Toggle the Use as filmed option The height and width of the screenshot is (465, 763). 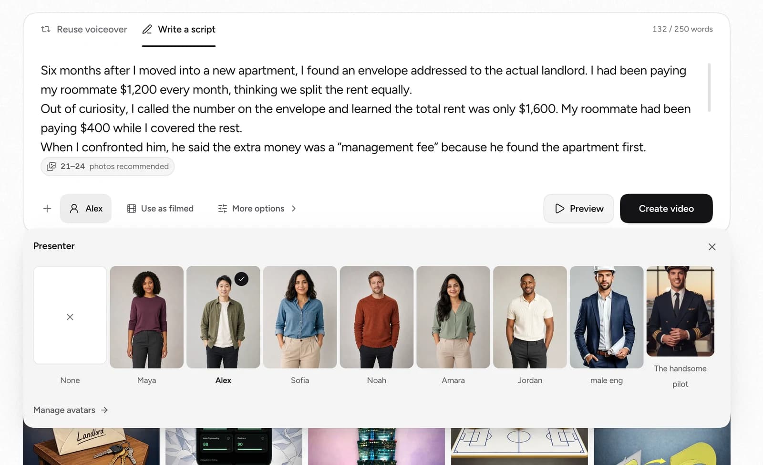click(x=161, y=209)
